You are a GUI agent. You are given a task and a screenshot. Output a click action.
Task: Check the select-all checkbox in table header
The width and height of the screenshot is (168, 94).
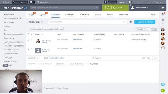[x=29, y=34]
